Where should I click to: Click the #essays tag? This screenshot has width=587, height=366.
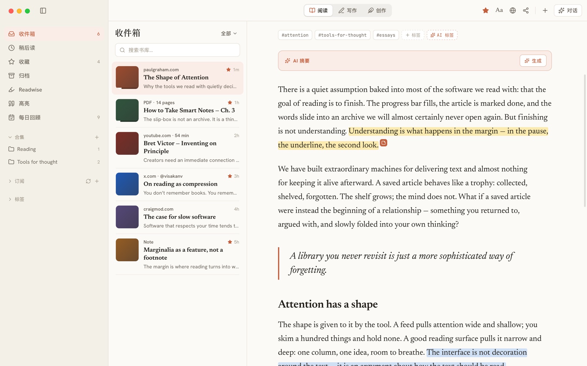386,35
